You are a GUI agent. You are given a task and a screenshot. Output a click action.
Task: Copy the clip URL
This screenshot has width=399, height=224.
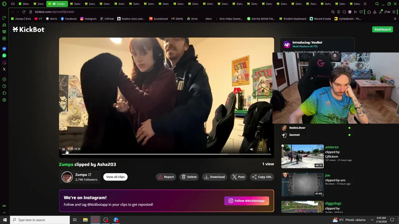click(262, 177)
